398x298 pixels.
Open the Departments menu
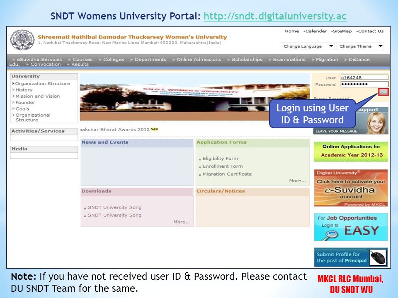click(x=150, y=59)
